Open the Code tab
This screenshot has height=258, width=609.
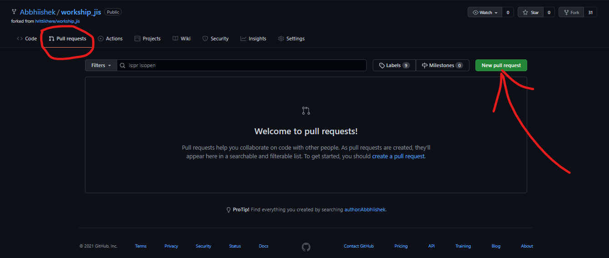coord(27,39)
